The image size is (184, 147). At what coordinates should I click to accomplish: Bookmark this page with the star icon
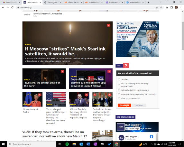pos(161,7)
